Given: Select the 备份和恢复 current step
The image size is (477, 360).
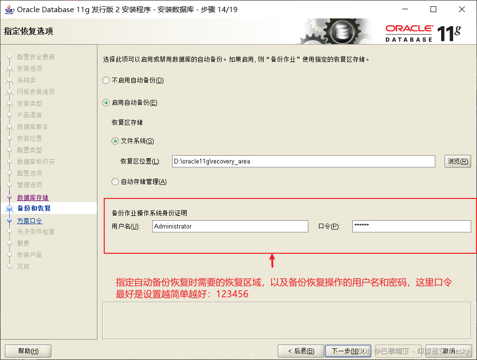Looking at the screenshot, I should pos(34,208).
